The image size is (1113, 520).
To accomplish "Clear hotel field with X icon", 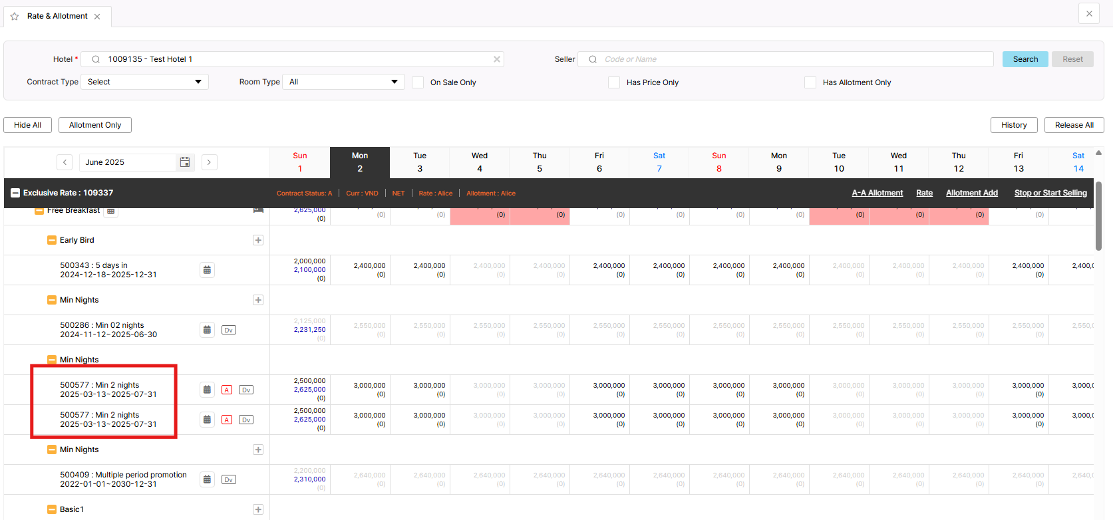I will pos(496,59).
